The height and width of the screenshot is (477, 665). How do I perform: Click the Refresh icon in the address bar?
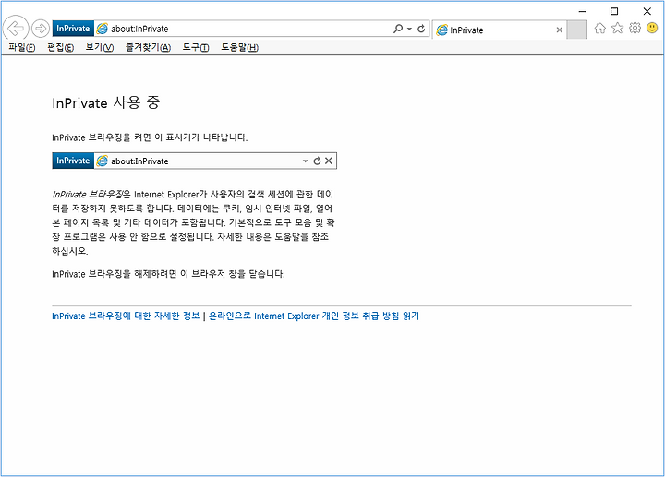[421, 29]
